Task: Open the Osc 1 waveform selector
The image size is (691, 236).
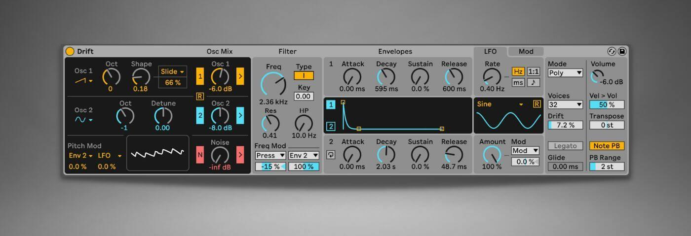Action: 83,80
